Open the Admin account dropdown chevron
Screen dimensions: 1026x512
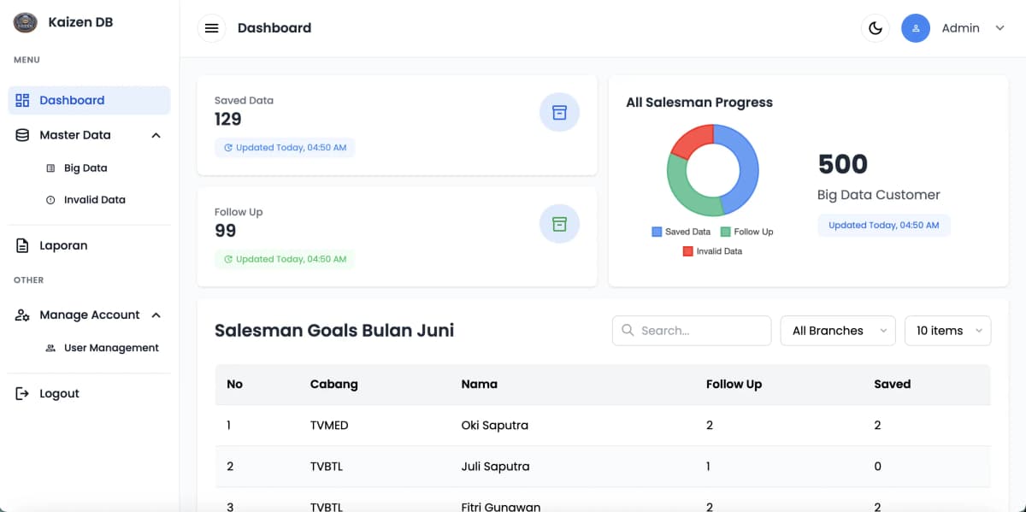pos(999,28)
